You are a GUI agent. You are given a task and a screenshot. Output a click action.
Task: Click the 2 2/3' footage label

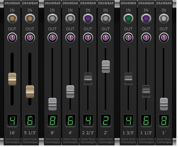coord(88,133)
